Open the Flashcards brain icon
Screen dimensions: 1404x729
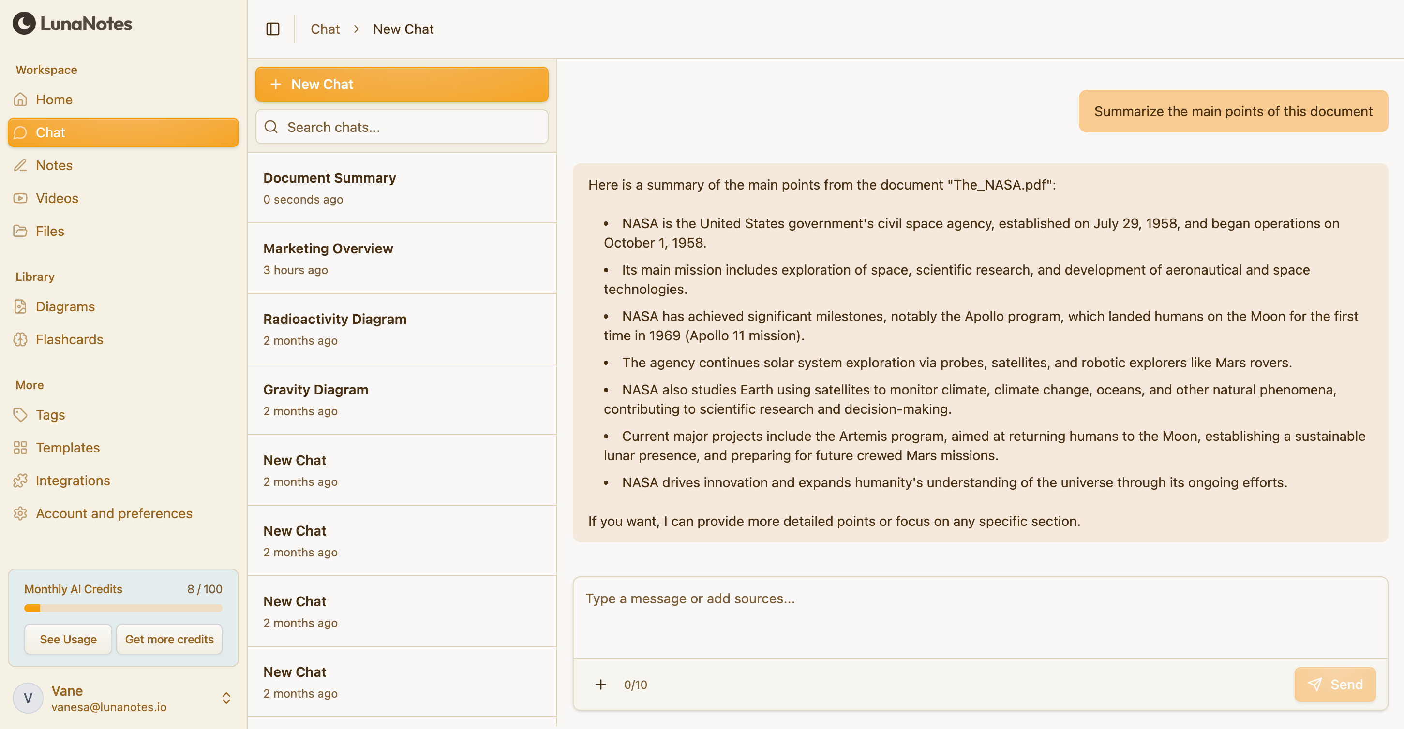[20, 339]
